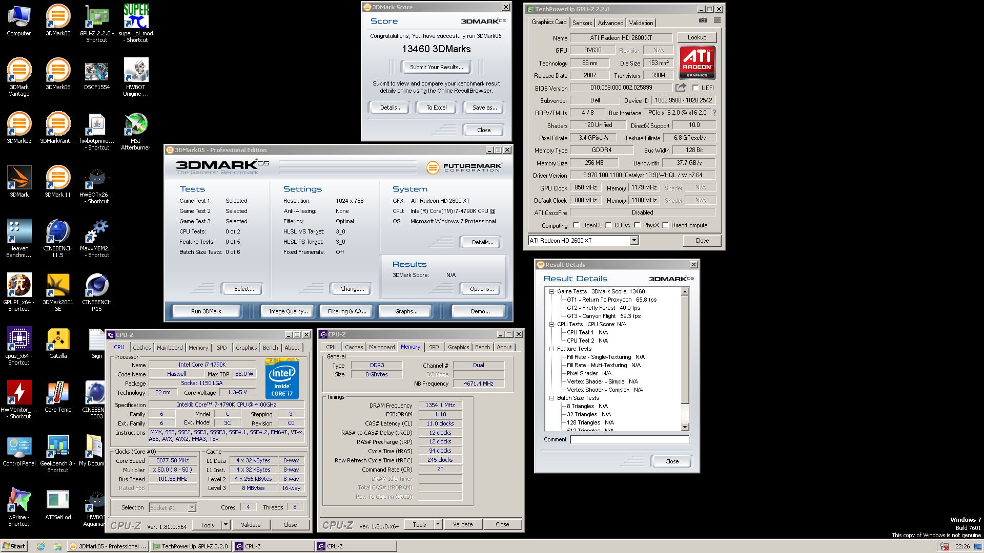Open Caches tab in left CPU-Z window
The width and height of the screenshot is (984, 553).
coord(142,348)
